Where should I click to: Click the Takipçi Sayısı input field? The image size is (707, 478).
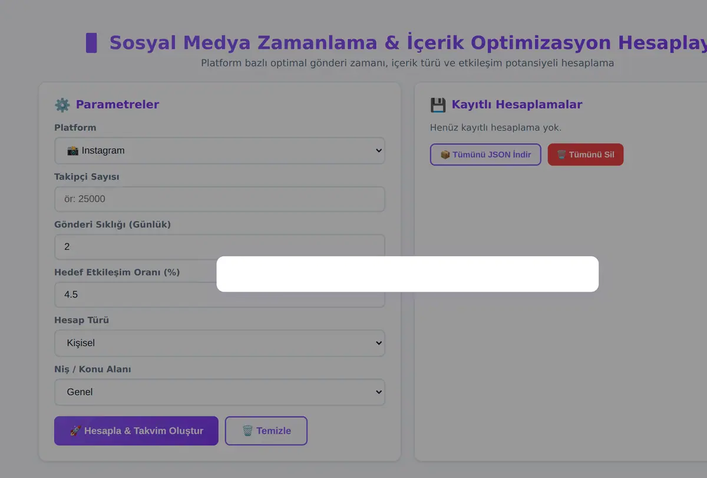pyautogui.click(x=219, y=199)
